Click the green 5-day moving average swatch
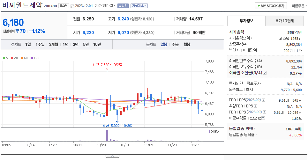308x160 pixels. point(4,58)
